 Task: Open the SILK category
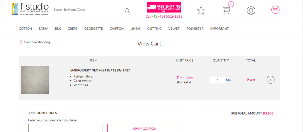pyautogui.click(x=58, y=29)
